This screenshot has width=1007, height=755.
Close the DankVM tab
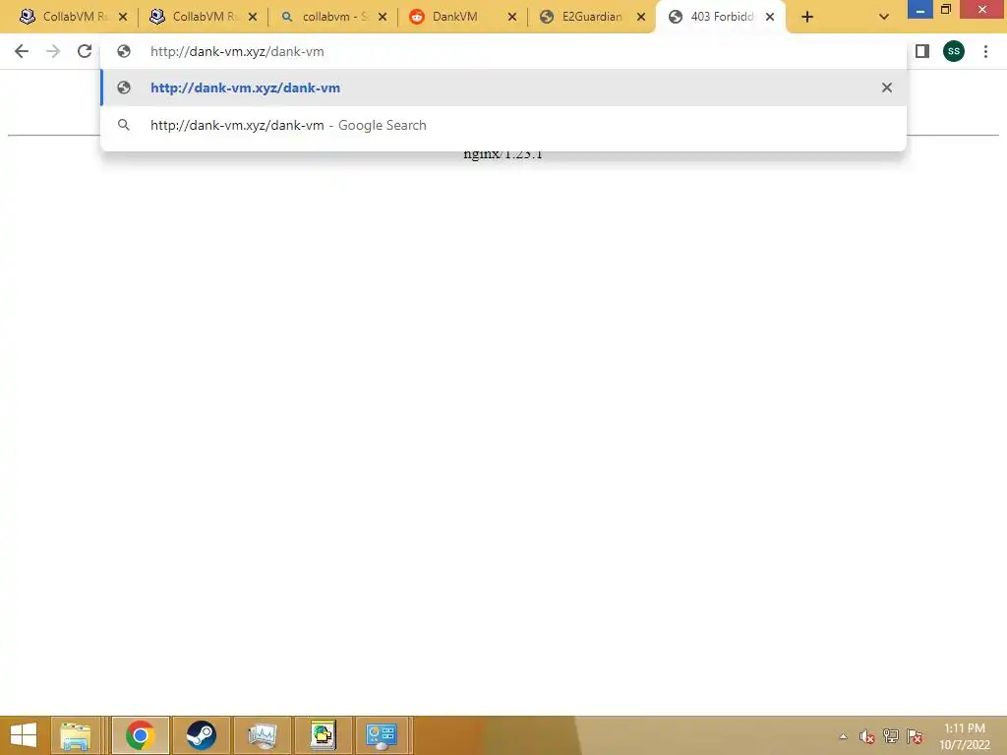point(511,18)
